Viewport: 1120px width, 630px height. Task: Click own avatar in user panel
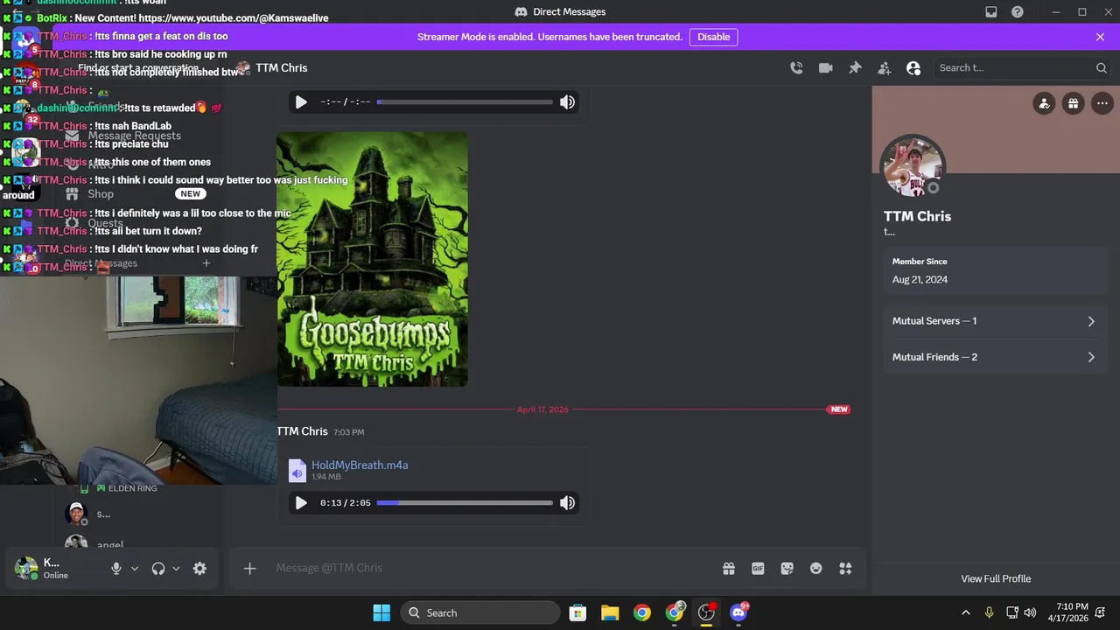[26, 568]
